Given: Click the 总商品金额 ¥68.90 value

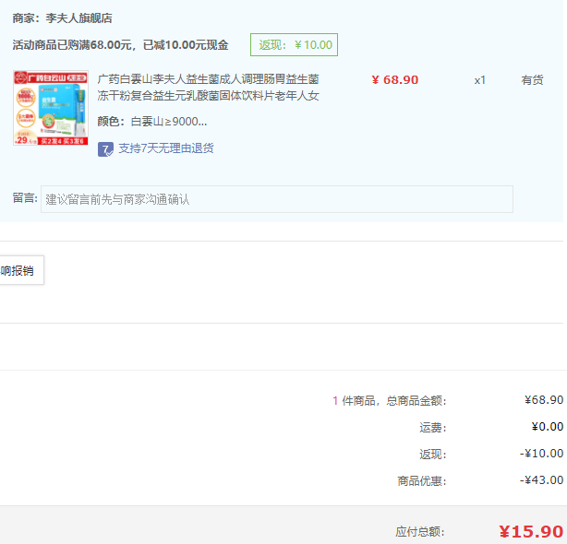Looking at the screenshot, I should pyautogui.click(x=543, y=400).
